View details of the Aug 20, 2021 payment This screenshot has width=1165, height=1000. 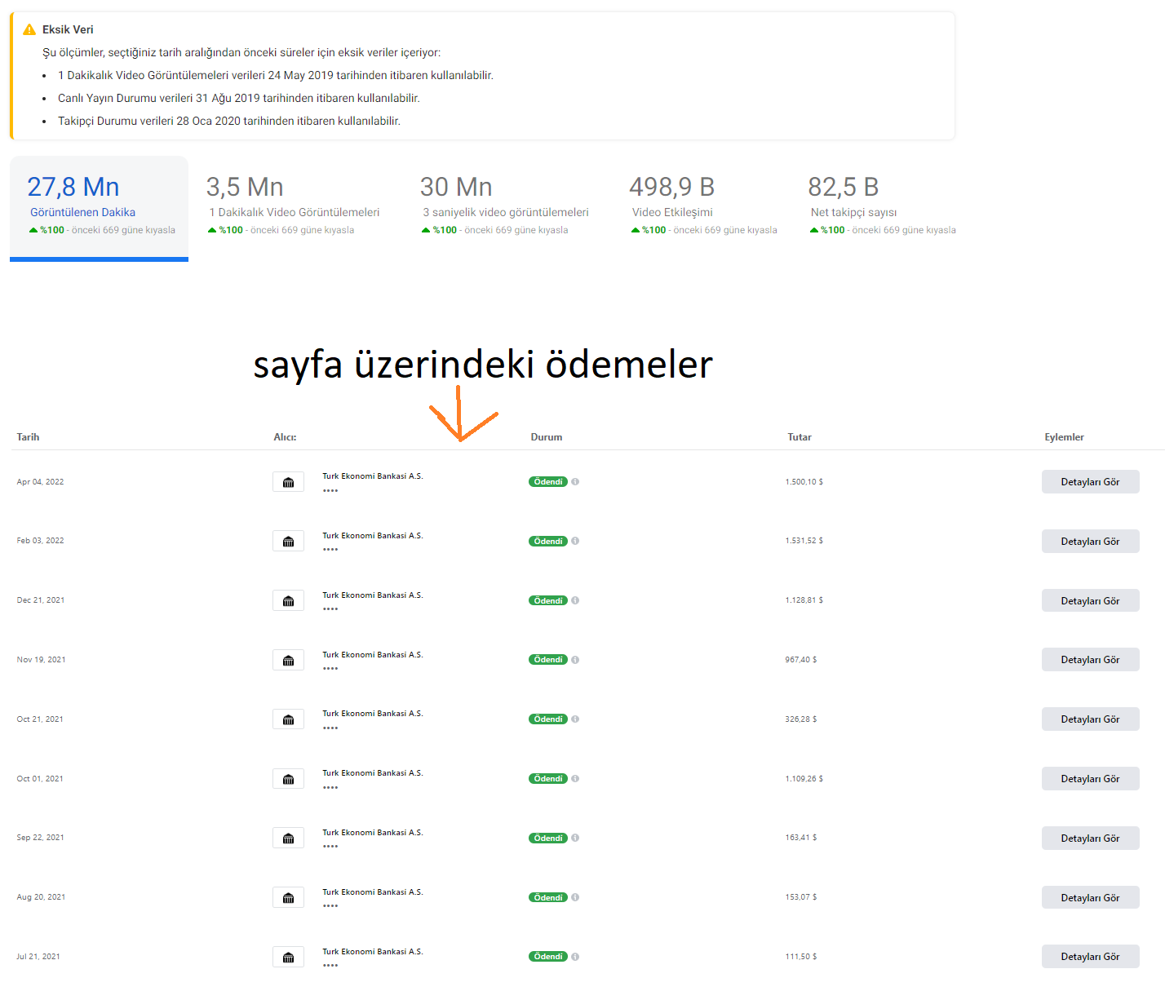[x=1090, y=898]
